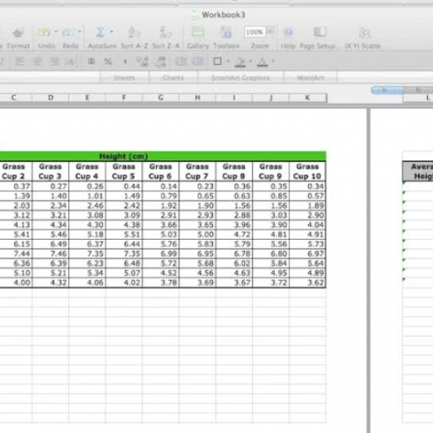Select column K header
Image resolution: width=433 pixels, height=433 pixels.
tap(307, 98)
